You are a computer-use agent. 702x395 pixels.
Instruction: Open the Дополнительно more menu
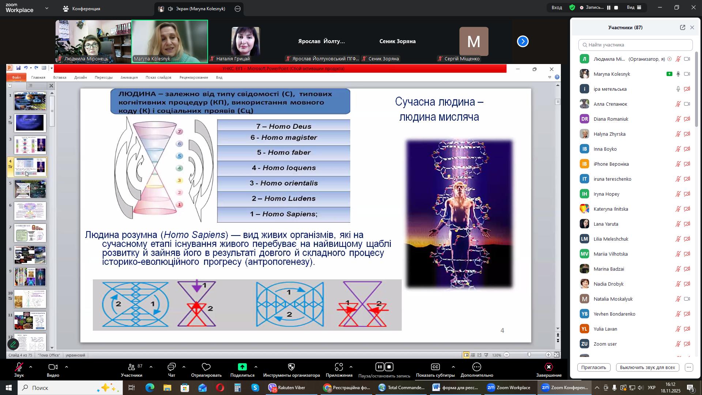pyautogui.click(x=477, y=367)
